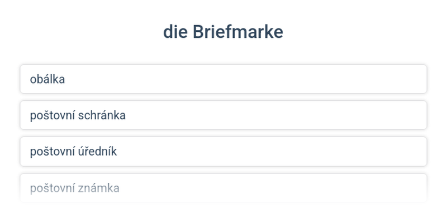The image size is (447, 223).
Task: Submit 'poštovní úředník' as the translation
Action: click(x=223, y=152)
